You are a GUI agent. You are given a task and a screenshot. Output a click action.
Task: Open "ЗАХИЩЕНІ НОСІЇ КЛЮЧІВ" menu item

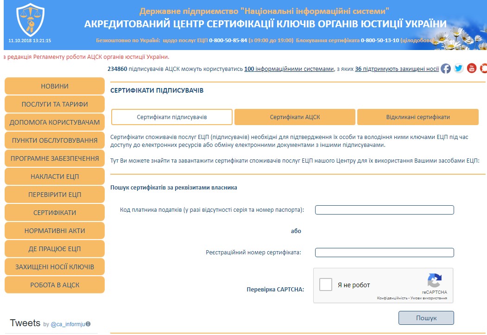55,267
